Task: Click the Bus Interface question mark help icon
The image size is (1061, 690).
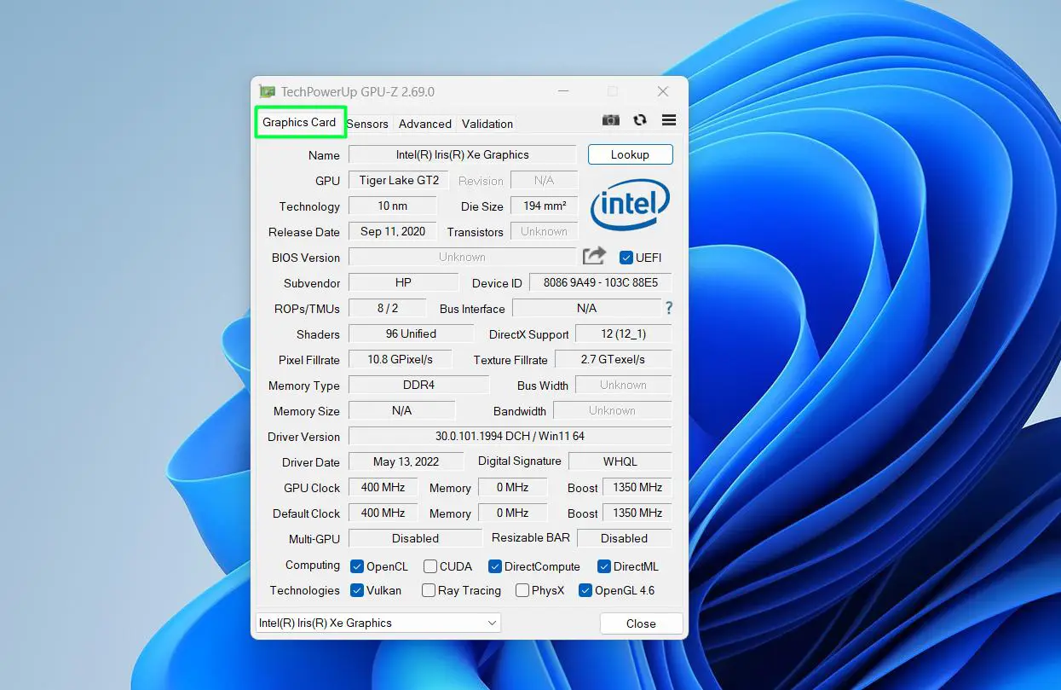Action: tap(668, 308)
